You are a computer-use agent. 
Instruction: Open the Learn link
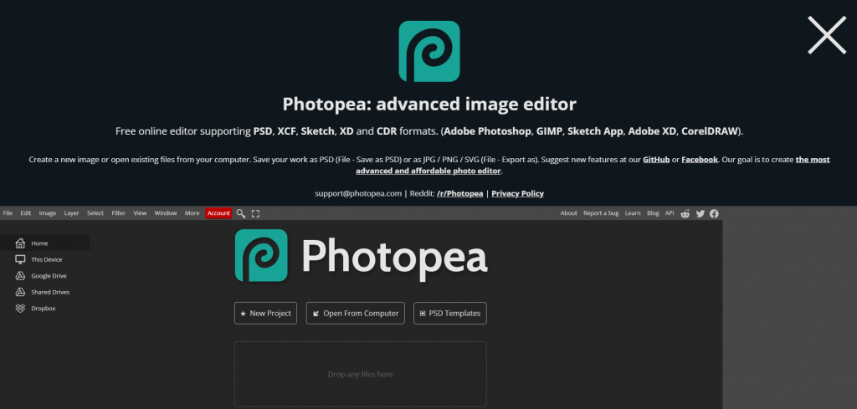(633, 213)
